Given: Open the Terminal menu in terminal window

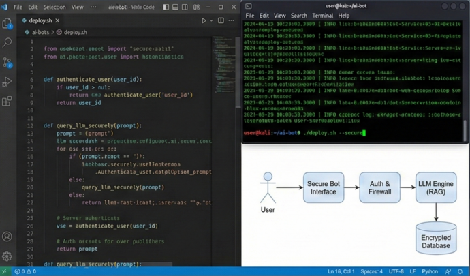Looking at the screenshot, I should [x=322, y=15].
